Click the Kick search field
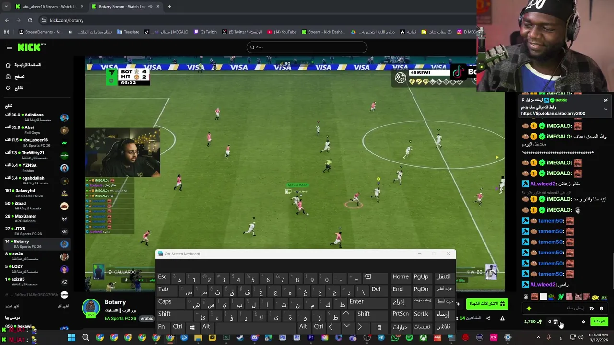614x345 pixels. [307, 47]
